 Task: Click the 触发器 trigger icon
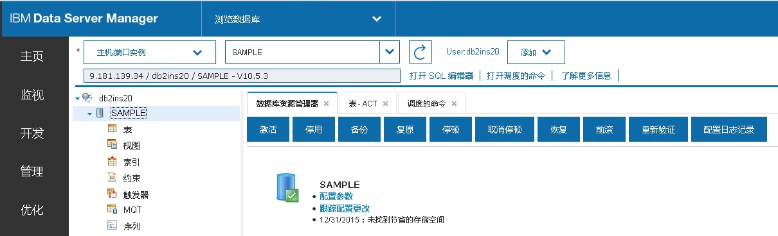[112, 193]
